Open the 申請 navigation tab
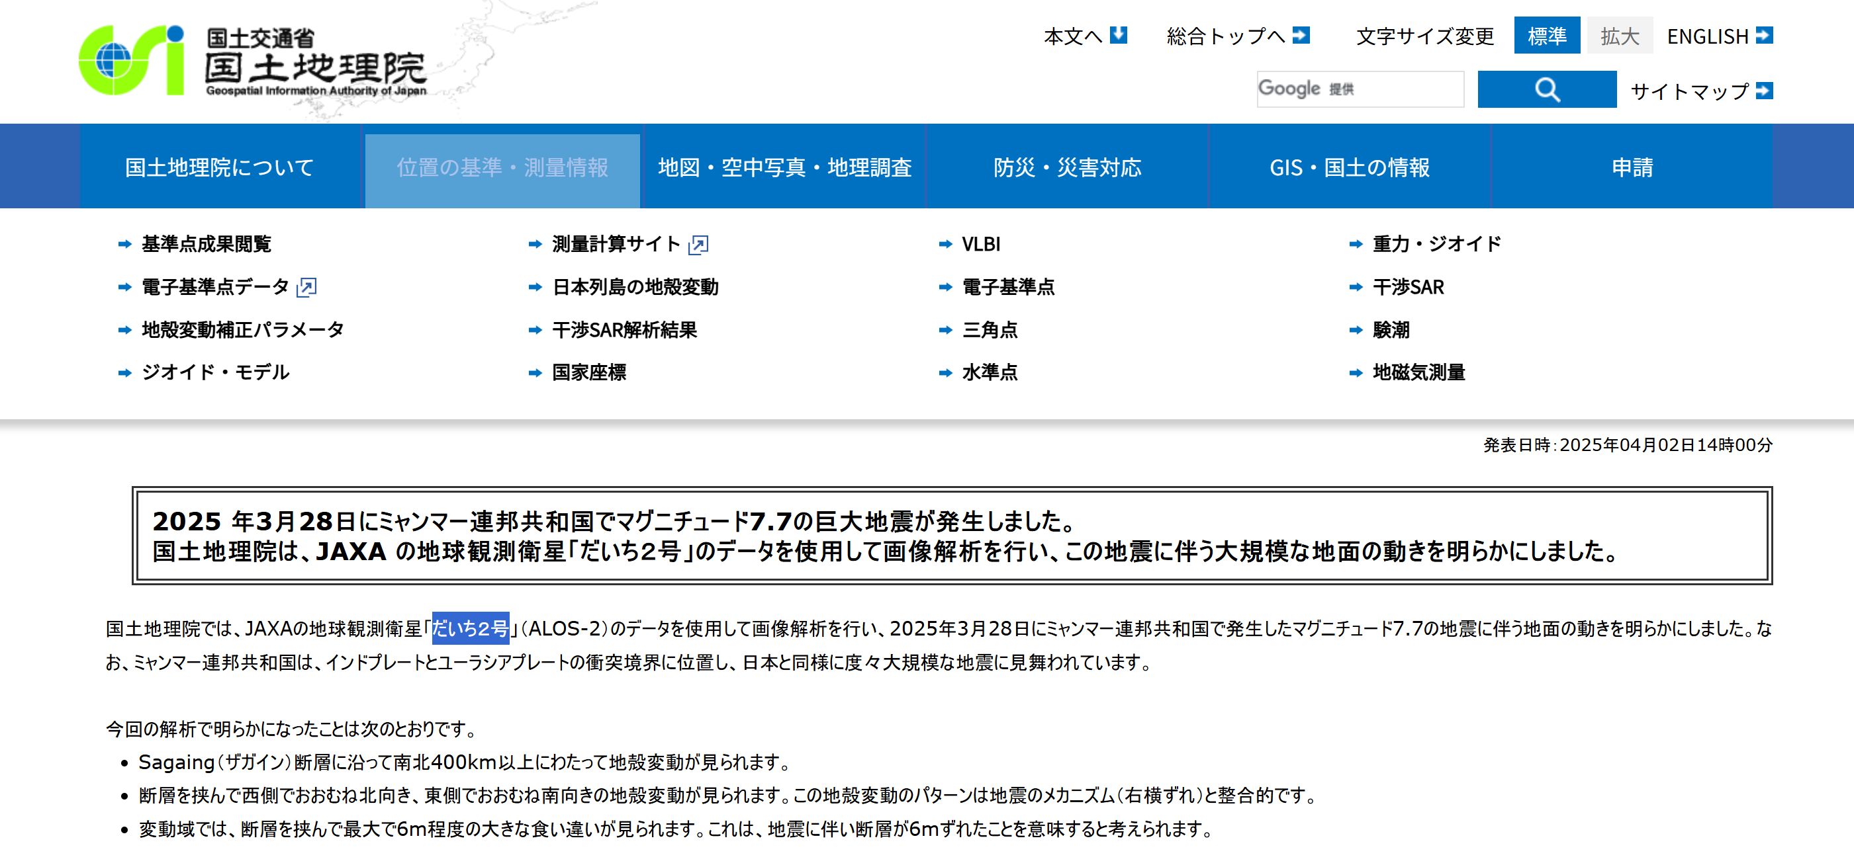This screenshot has height=863, width=1854. tap(1632, 167)
